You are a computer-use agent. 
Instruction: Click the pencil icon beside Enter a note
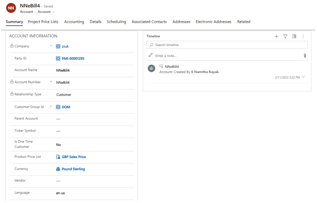pyautogui.click(x=151, y=56)
